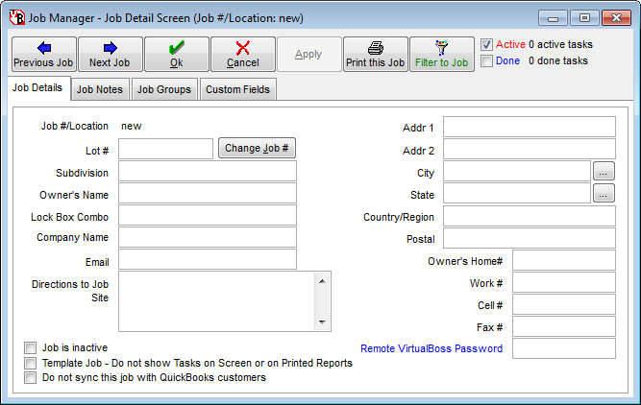Screen dimensions: 641x405
Task: Select the Owner's Name text box
Action: tap(208, 193)
